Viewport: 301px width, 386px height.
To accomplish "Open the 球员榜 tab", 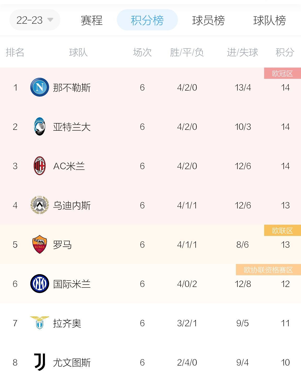I will point(208,20).
